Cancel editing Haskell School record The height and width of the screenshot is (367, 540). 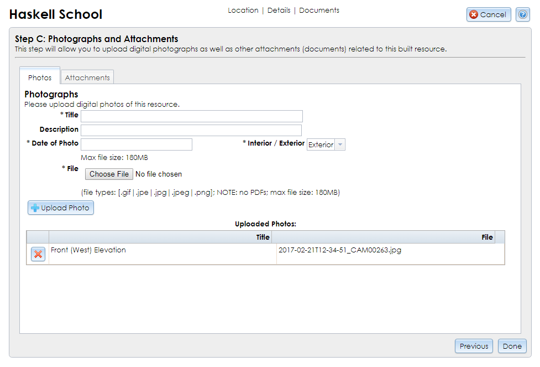pos(489,14)
